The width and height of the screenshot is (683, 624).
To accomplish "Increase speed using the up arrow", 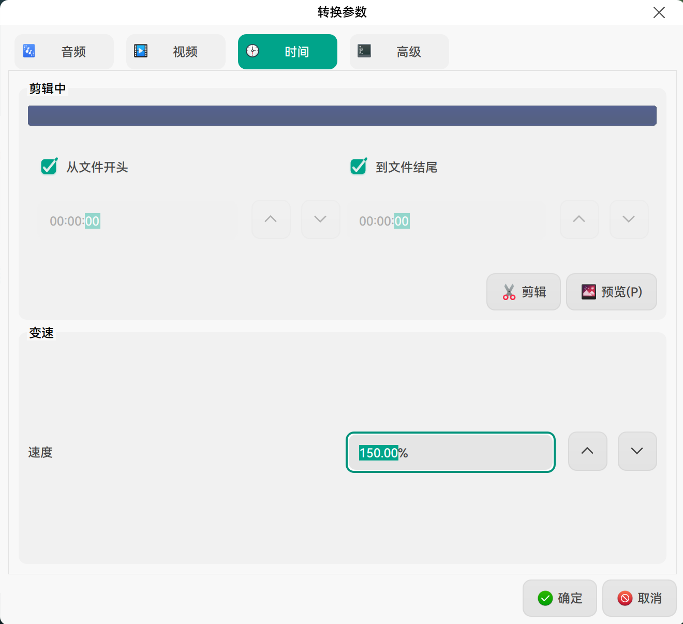I will [x=587, y=451].
